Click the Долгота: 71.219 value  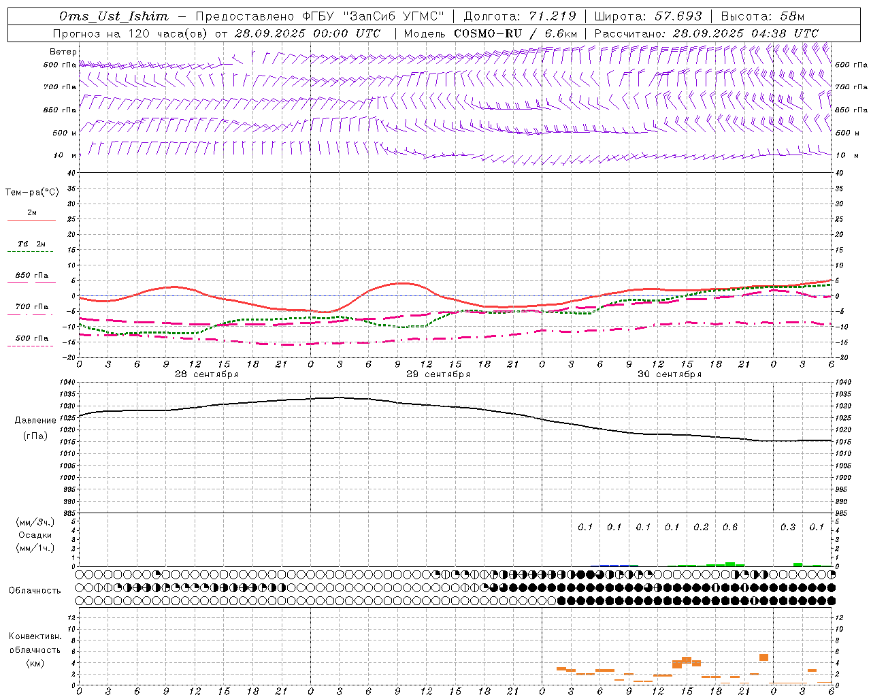(x=520, y=16)
